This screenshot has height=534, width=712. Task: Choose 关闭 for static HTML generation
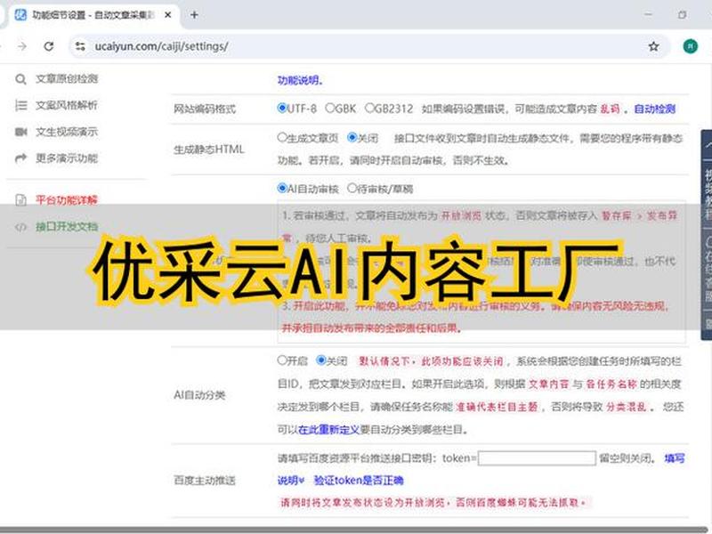pos(352,137)
